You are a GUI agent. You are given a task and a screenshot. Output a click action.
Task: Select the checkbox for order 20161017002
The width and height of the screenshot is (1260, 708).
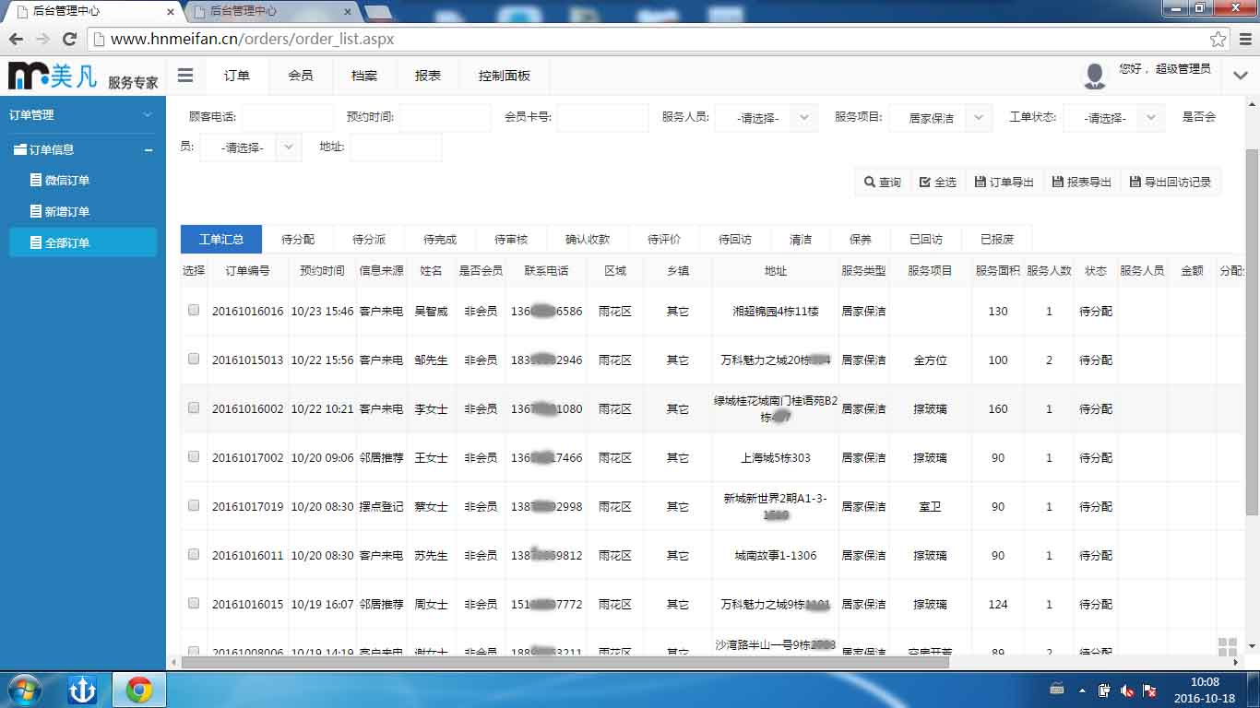193,456
